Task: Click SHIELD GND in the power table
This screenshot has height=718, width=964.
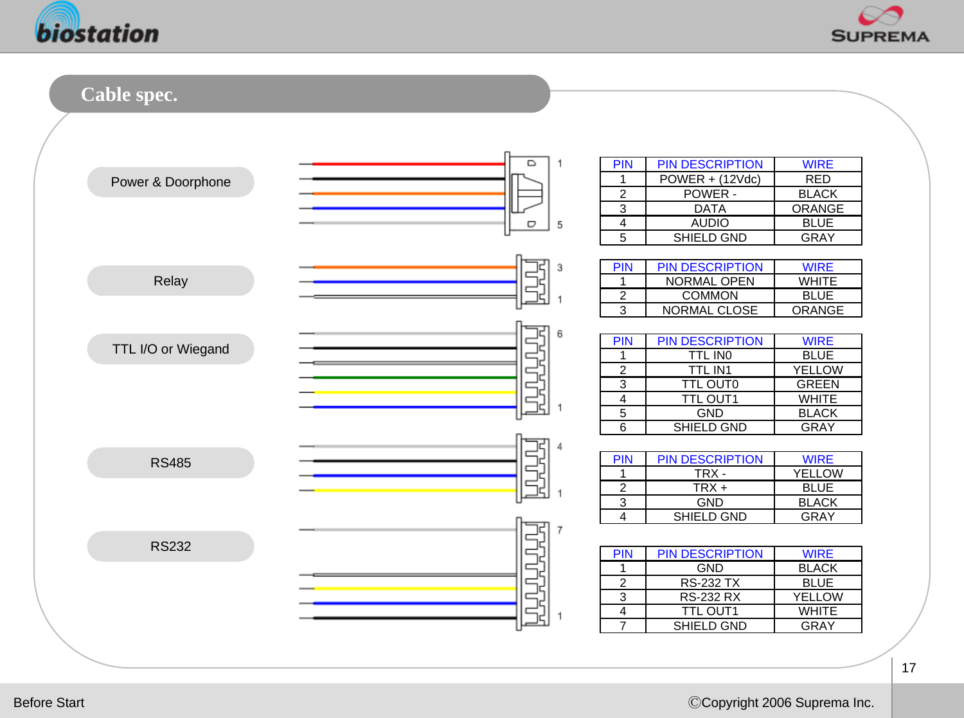Action: click(710, 238)
